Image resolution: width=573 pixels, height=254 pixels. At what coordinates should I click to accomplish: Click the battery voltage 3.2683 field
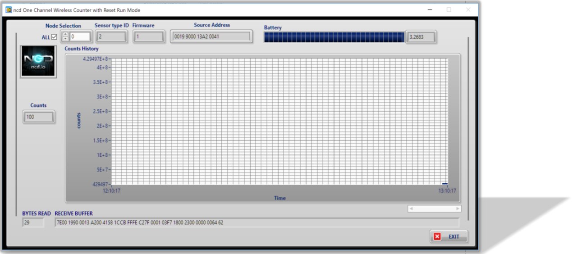(x=421, y=37)
